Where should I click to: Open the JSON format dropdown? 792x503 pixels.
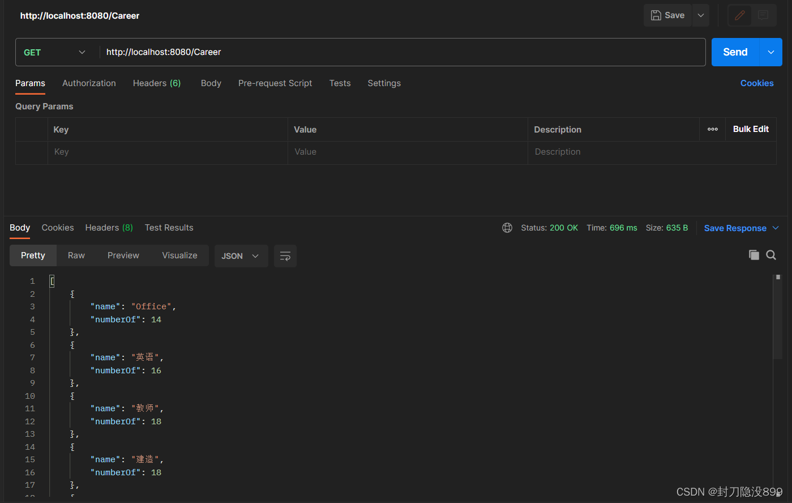pos(241,256)
